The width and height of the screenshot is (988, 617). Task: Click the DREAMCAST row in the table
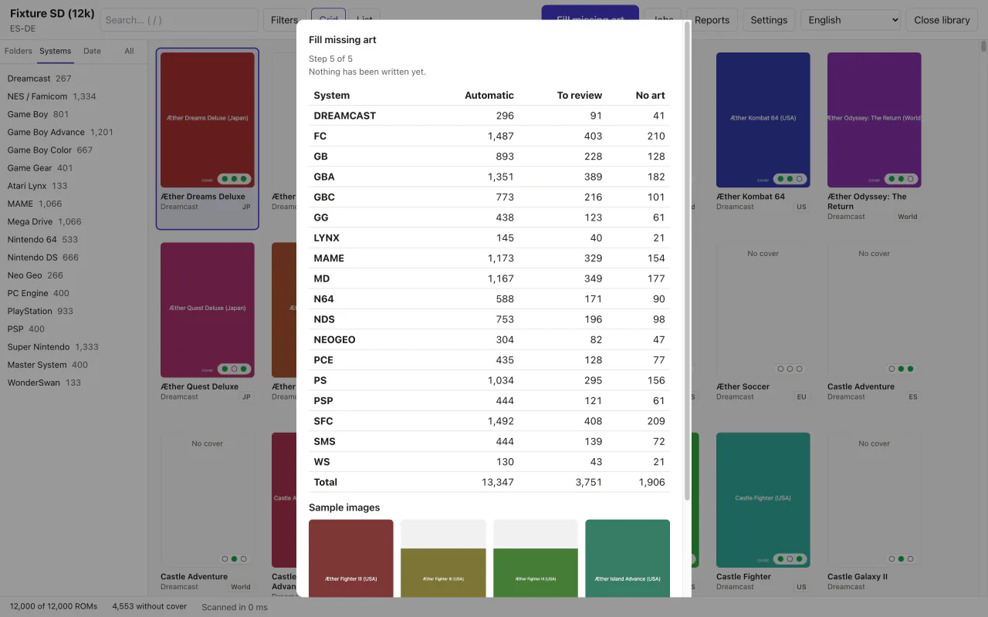(489, 116)
